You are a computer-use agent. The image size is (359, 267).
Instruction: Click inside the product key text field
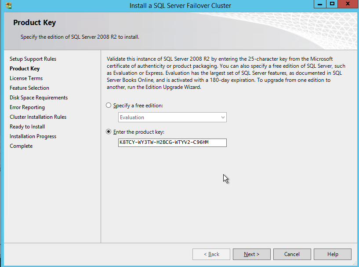click(x=172, y=143)
